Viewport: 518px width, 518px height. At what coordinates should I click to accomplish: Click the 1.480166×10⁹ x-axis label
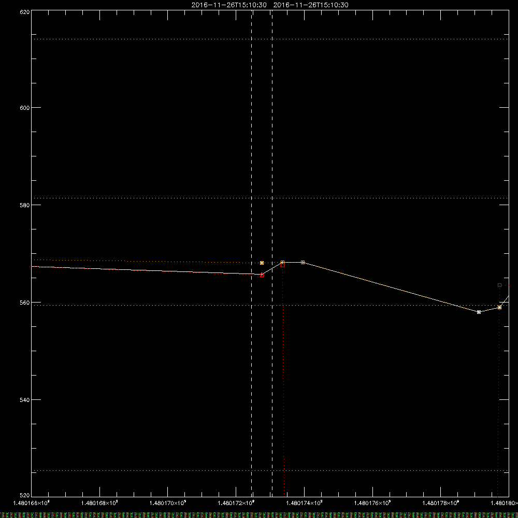(32, 503)
